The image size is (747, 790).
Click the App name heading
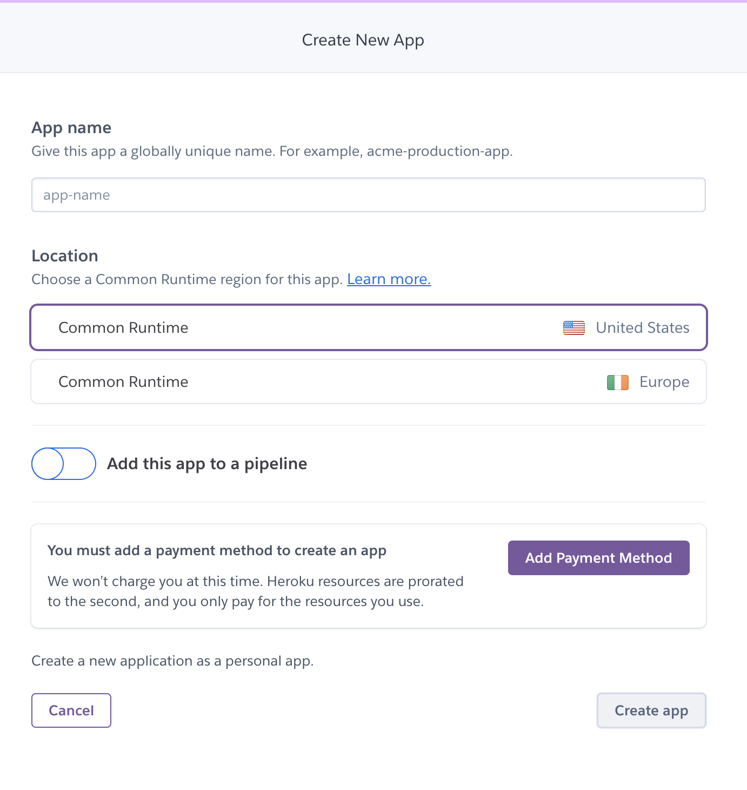coord(71,128)
